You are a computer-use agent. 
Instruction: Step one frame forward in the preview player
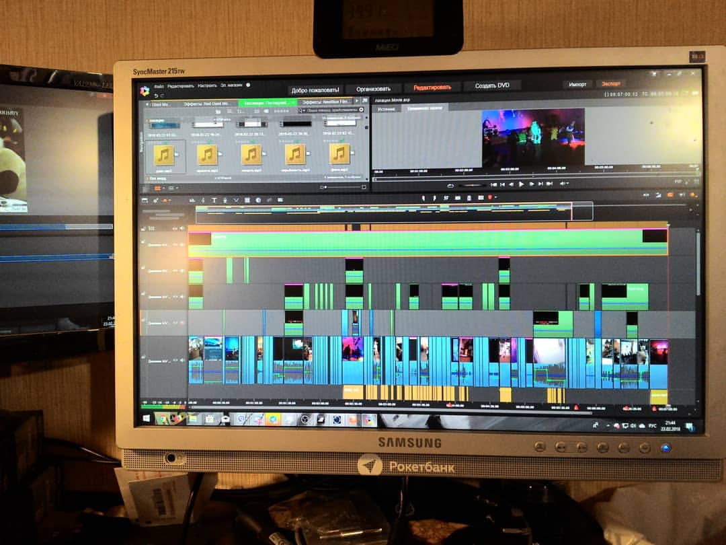532,184
